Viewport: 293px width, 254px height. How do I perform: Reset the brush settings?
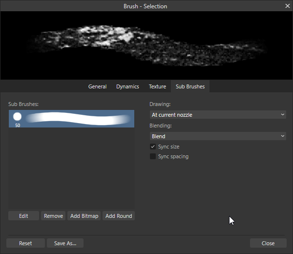(25, 243)
